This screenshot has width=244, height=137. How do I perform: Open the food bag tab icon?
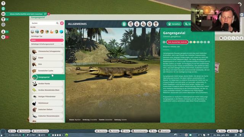[137, 24]
